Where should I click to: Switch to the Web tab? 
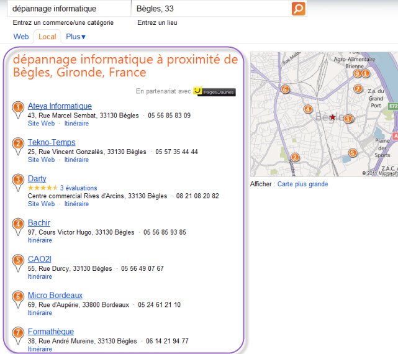pyautogui.click(x=21, y=37)
